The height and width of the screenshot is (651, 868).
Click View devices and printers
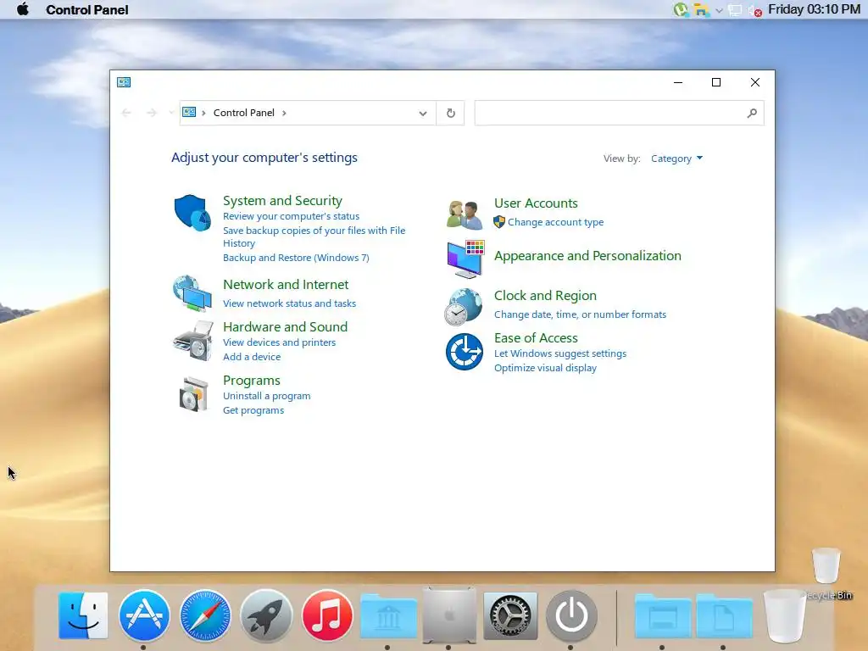click(280, 342)
